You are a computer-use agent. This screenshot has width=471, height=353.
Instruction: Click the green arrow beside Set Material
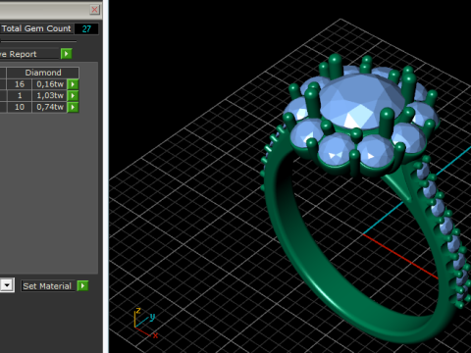[82, 286]
